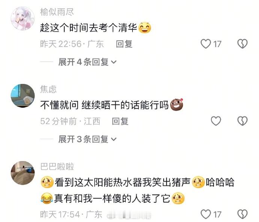Open username 巴巴啦啦
This screenshot has height=222, width=259.
pos(57,166)
